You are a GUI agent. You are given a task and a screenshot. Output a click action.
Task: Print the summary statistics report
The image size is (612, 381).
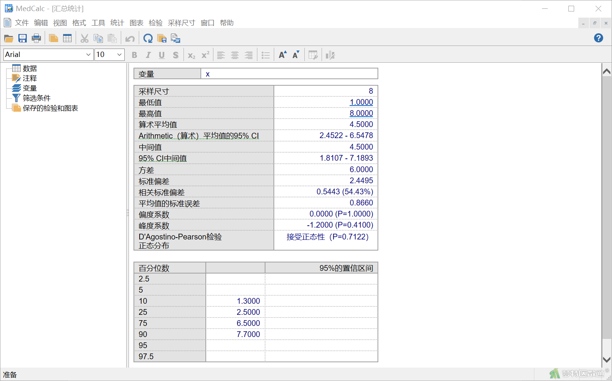tap(36, 38)
